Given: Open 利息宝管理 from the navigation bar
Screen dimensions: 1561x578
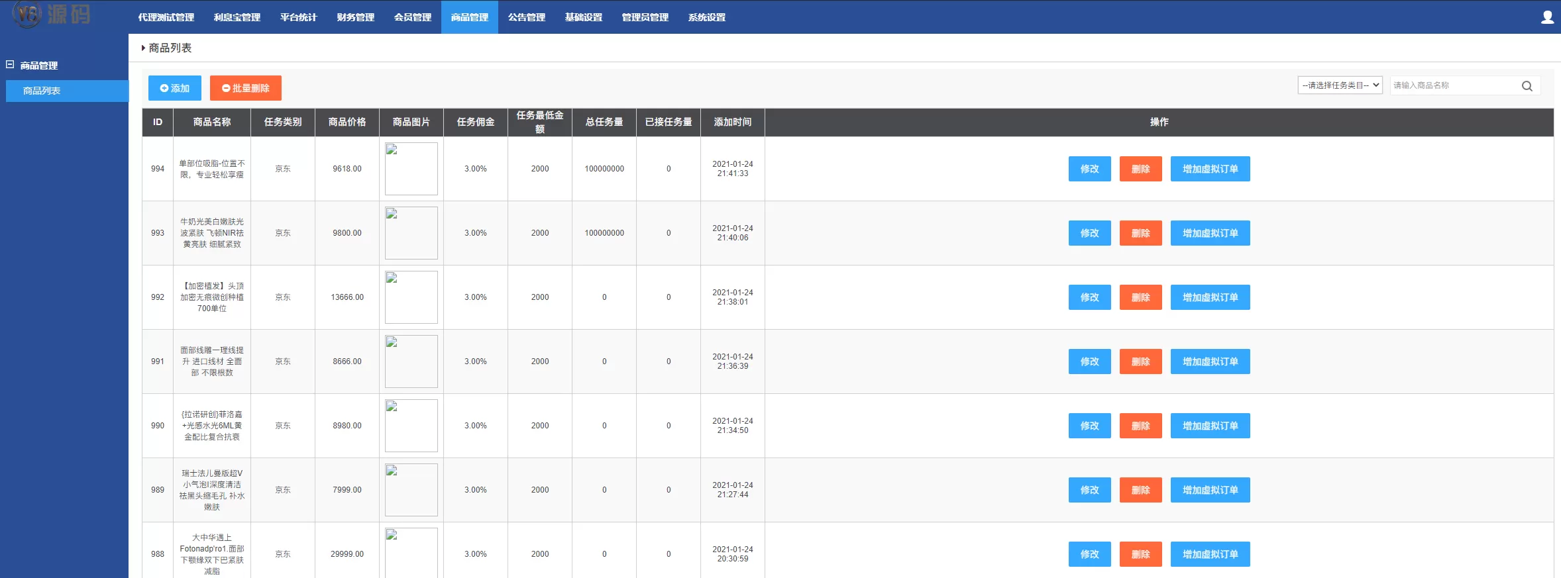Looking at the screenshot, I should 237,17.
